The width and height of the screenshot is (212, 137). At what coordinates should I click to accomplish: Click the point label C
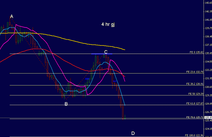[x=106, y=52]
